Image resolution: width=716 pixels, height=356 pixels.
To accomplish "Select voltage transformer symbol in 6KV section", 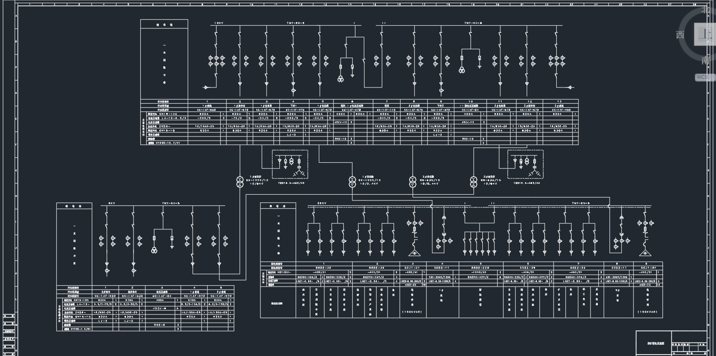I will pos(154,250).
